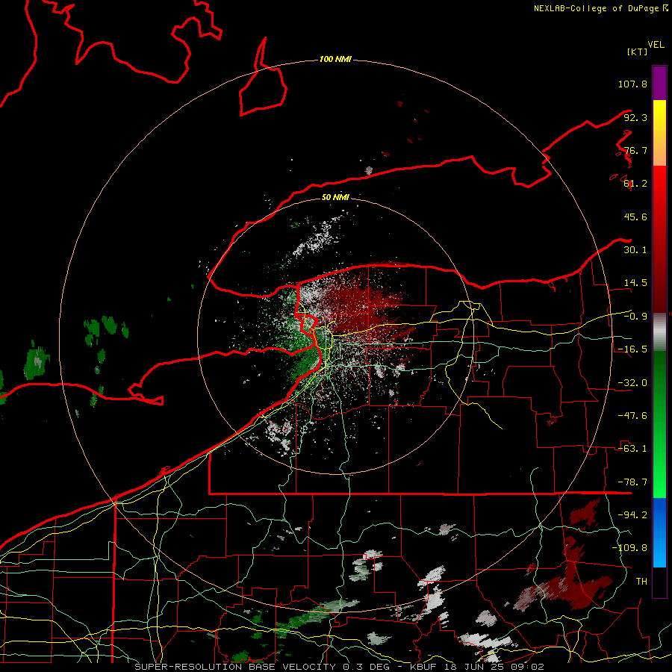
Task: Click the -16.5 velocity scale value
Action: tap(632, 349)
